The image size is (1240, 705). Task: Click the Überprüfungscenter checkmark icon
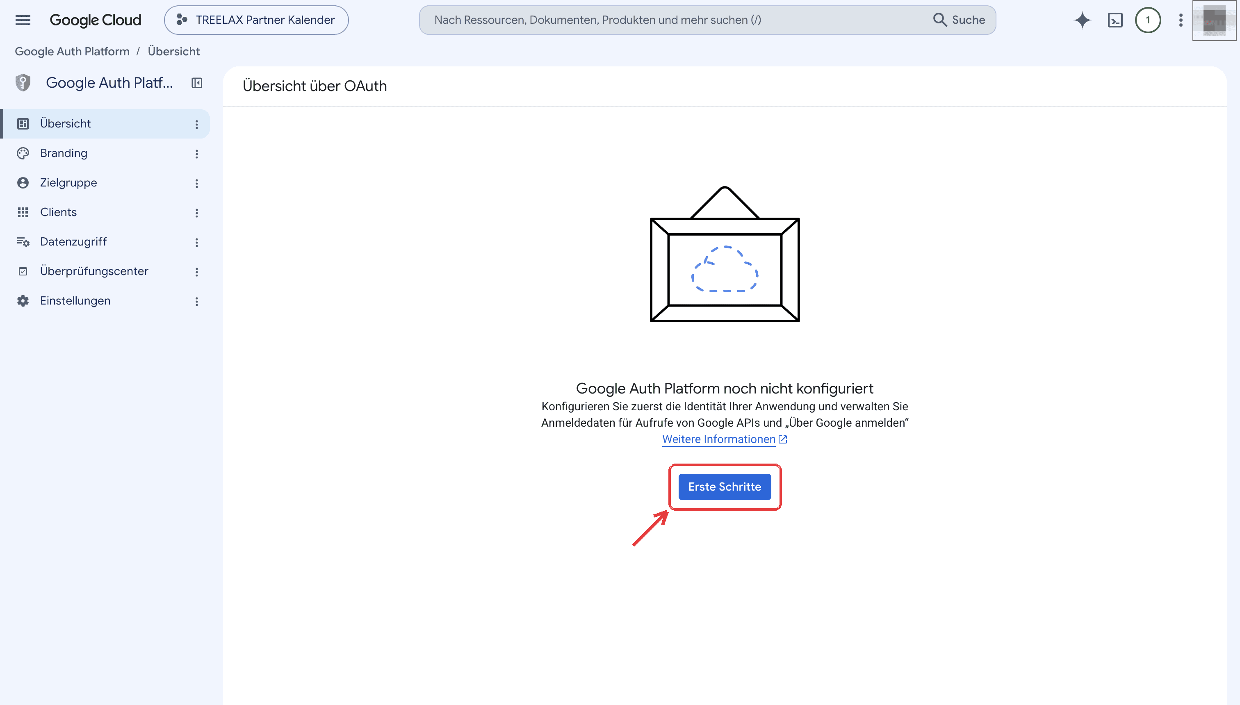23,271
